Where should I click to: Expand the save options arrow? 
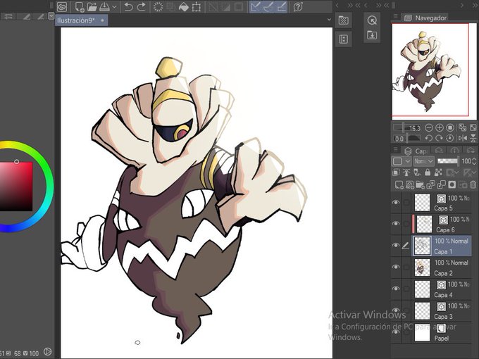coord(114,7)
